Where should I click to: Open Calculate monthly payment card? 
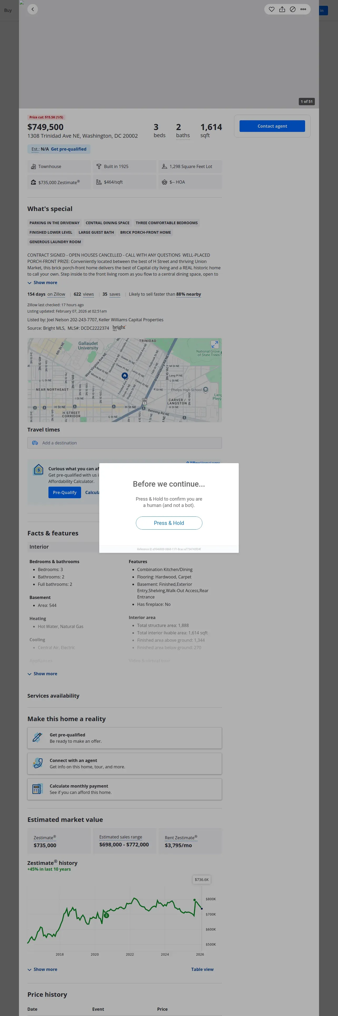pos(124,789)
